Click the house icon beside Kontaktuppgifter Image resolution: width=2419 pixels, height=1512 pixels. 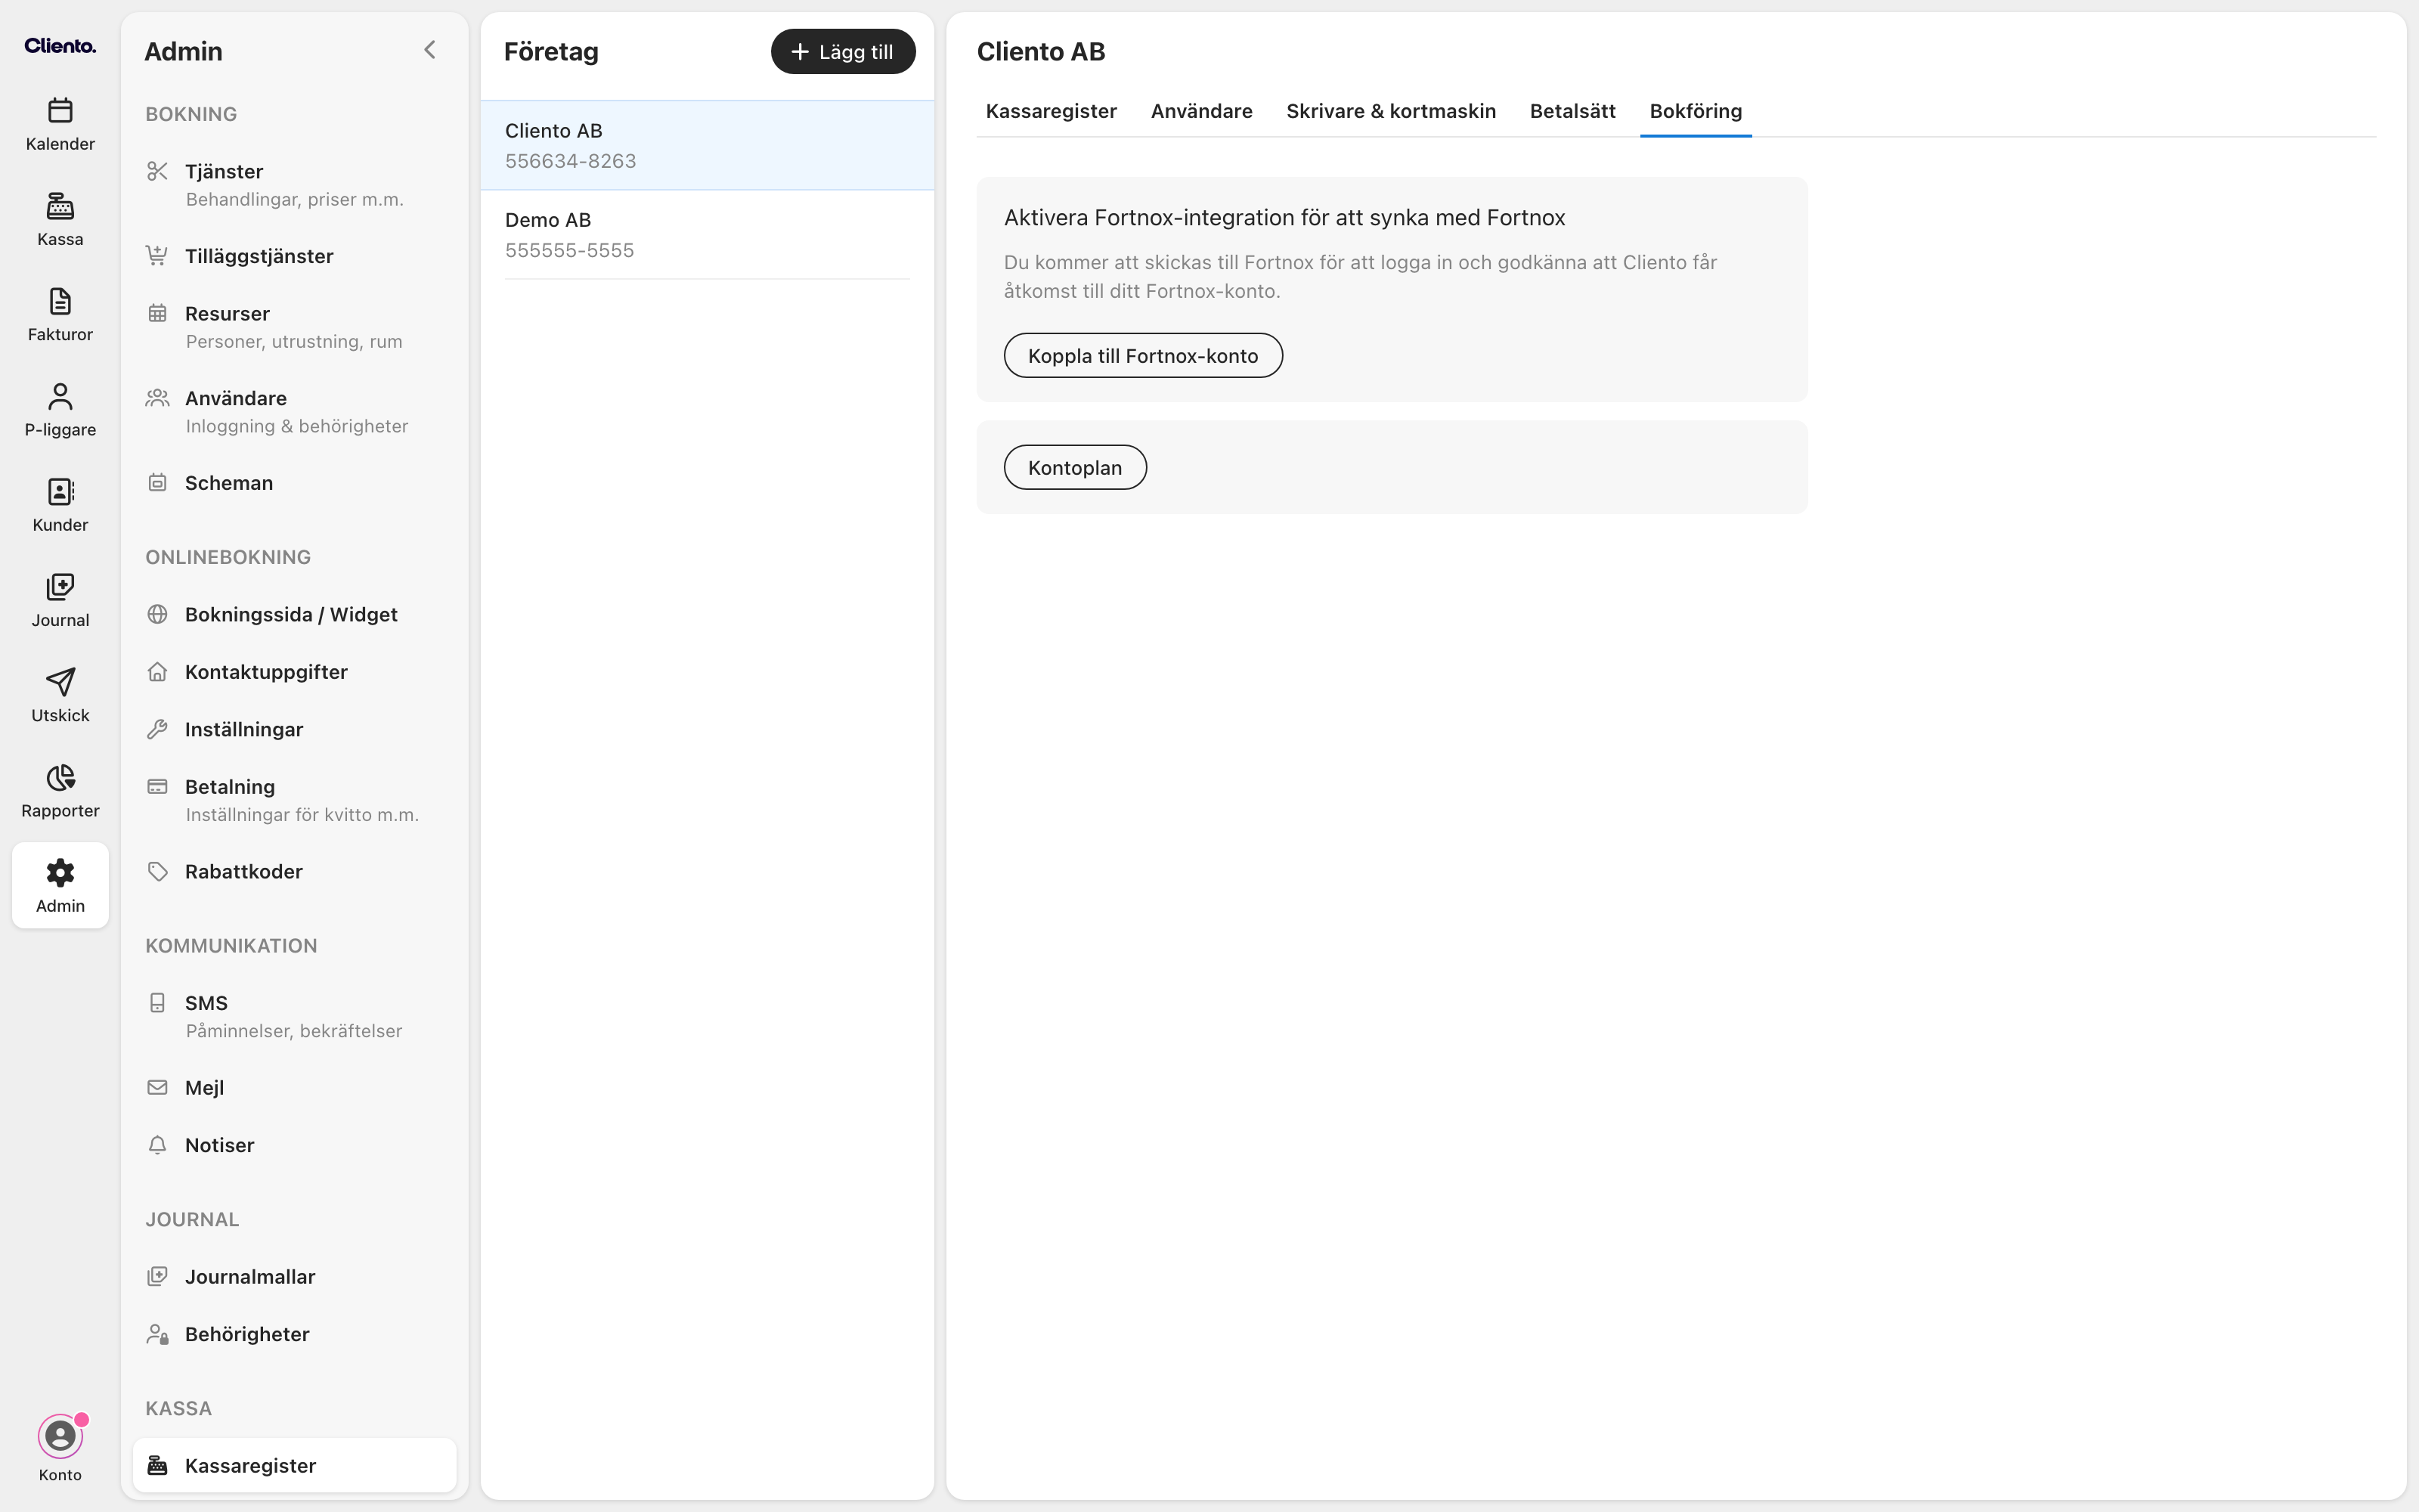click(157, 672)
